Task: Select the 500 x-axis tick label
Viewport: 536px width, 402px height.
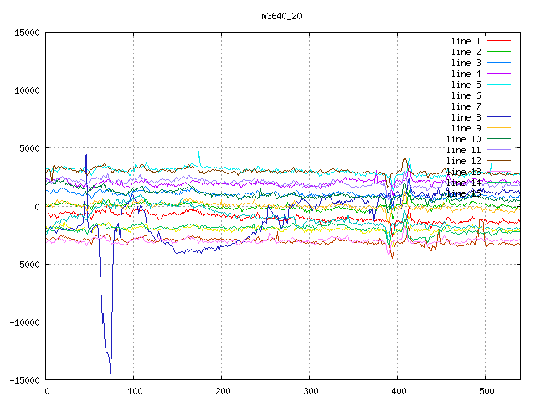Action: tap(486, 391)
